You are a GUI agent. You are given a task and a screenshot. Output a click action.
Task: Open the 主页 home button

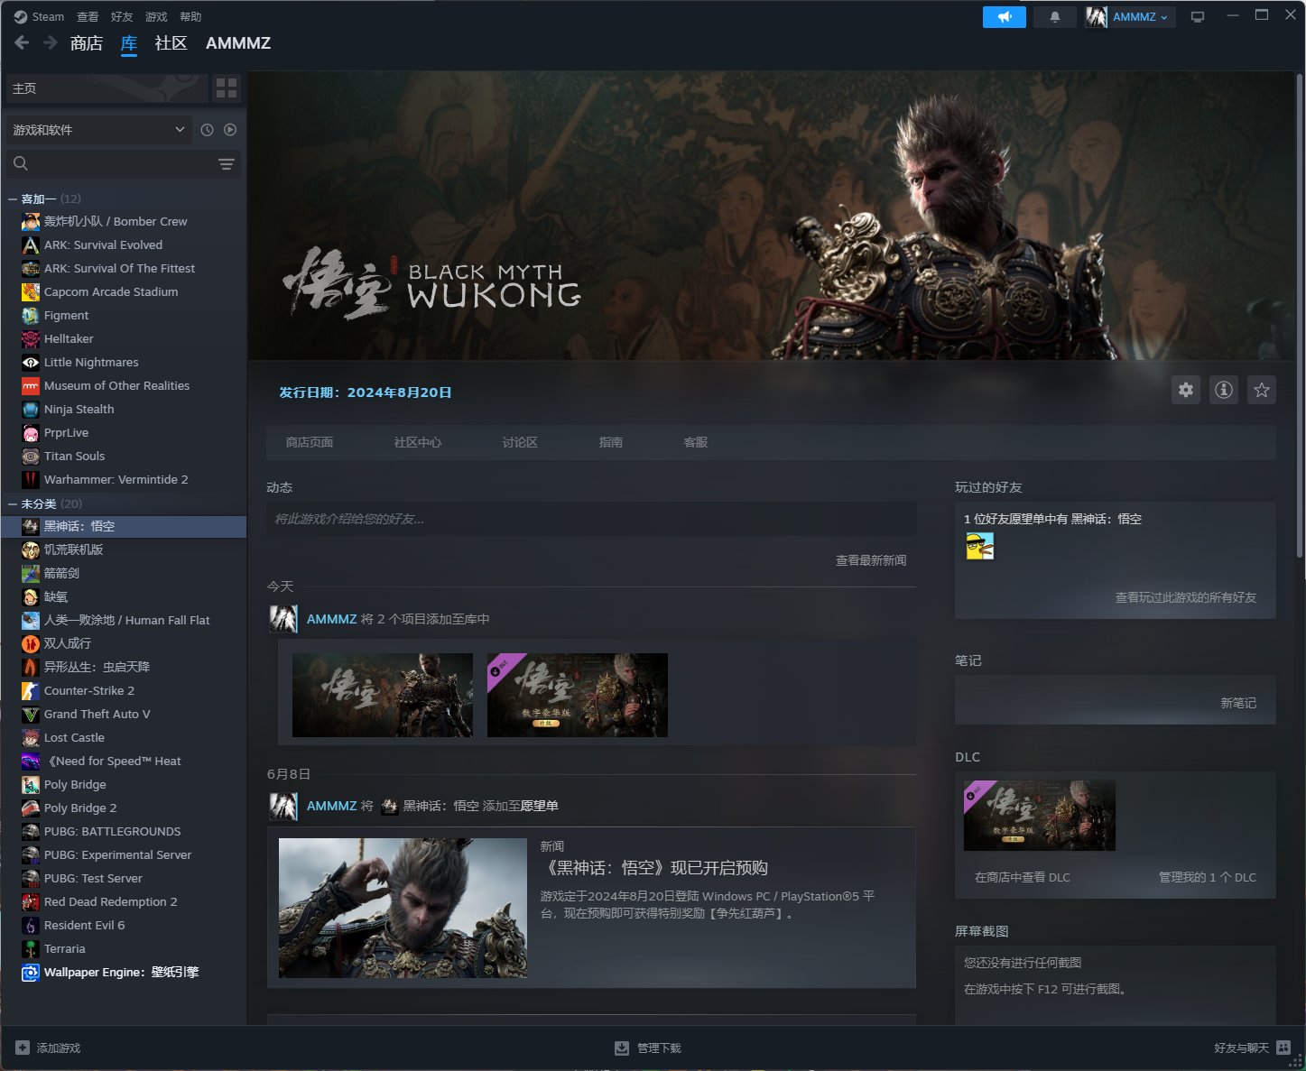pos(106,88)
